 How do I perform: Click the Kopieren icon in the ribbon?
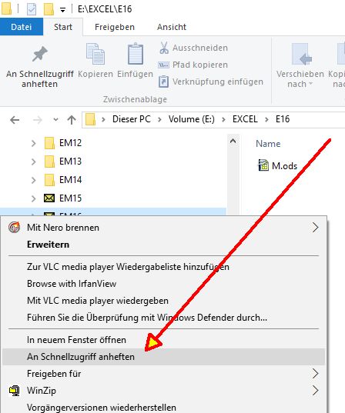point(95,54)
